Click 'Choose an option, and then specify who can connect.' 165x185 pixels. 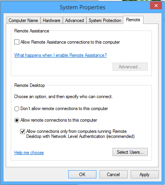[64, 97]
